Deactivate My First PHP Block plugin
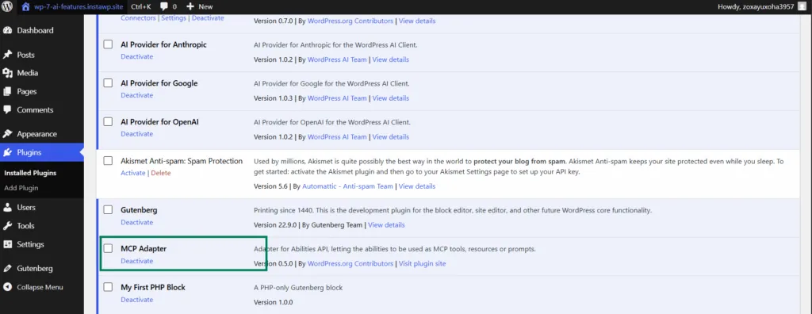 click(136, 300)
